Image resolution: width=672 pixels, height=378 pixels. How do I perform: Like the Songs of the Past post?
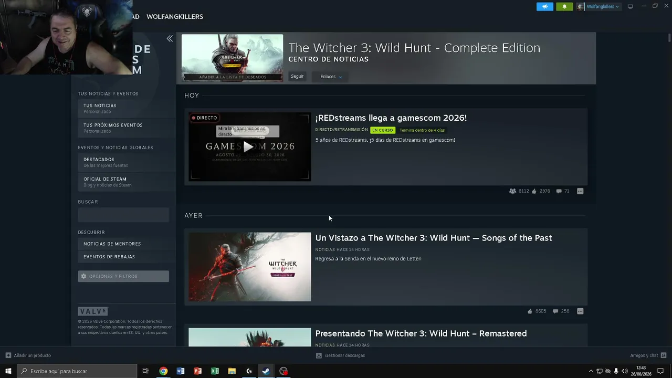pyautogui.click(x=529, y=311)
